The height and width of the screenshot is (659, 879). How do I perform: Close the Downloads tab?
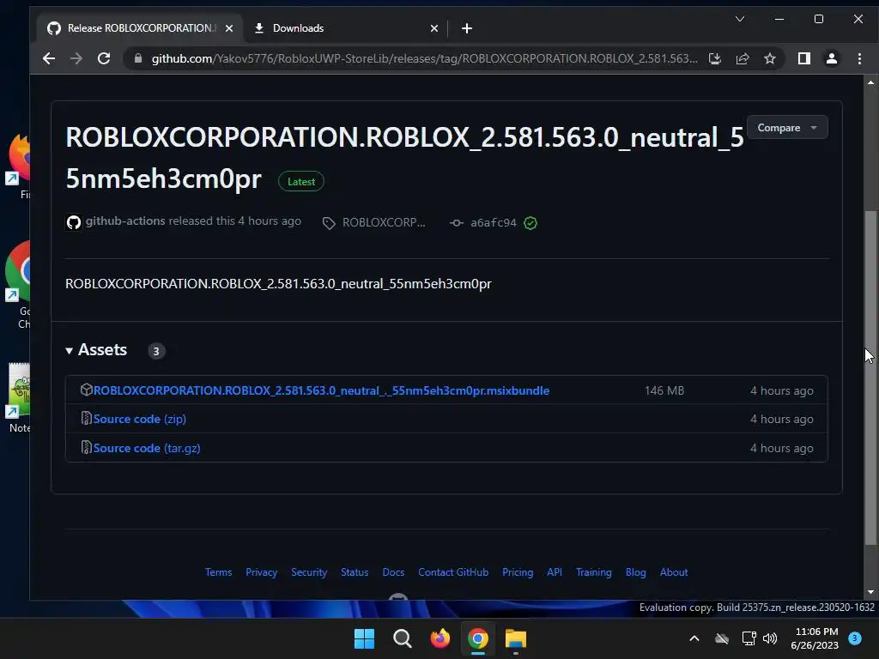click(433, 28)
